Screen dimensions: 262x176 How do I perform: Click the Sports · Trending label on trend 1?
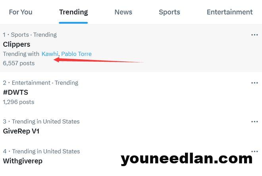coord(34,35)
